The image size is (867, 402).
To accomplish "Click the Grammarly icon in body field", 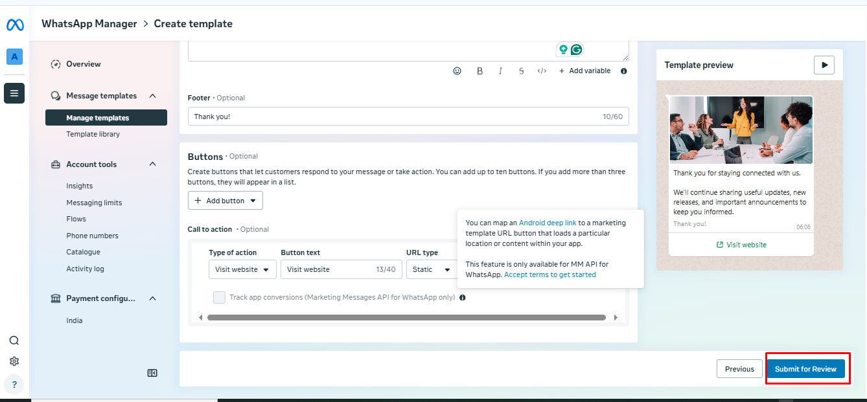I will pyautogui.click(x=576, y=49).
